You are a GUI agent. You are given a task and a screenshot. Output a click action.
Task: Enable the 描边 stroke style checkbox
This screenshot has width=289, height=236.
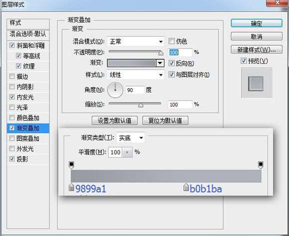point(12,76)
